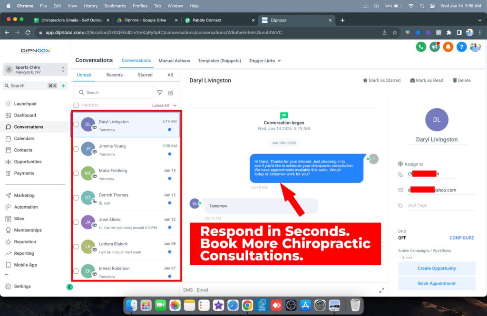Check the Maria Fredberg conversation checkbox
This screenshot has height=316, width=487.
76,173
